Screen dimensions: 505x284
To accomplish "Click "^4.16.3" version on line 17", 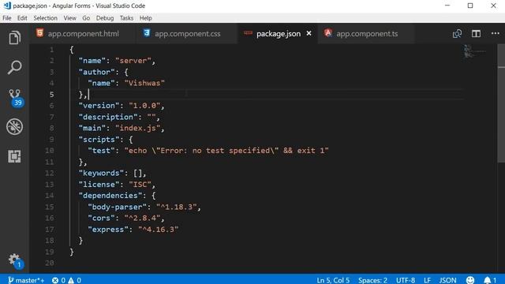I will pyautogui.click(x=158, y=230).
